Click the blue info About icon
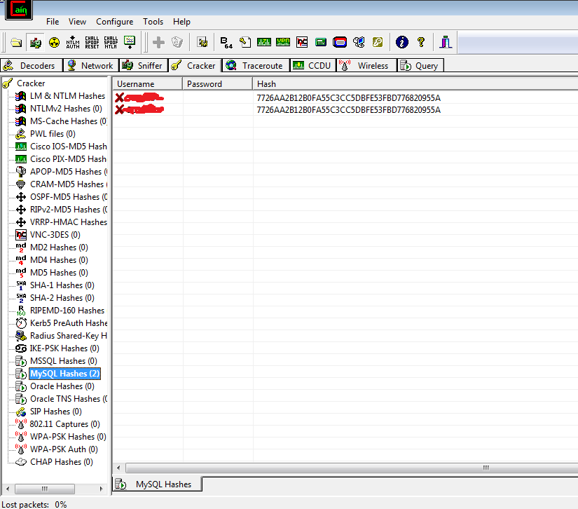The width and height of the screenshot is (578, 509). coord(402,42)
